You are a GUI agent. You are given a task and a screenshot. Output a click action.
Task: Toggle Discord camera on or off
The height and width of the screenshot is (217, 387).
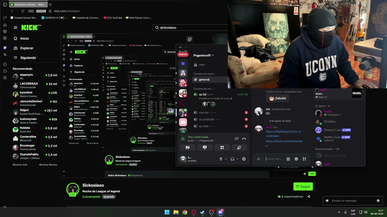(x=188, y=147)
